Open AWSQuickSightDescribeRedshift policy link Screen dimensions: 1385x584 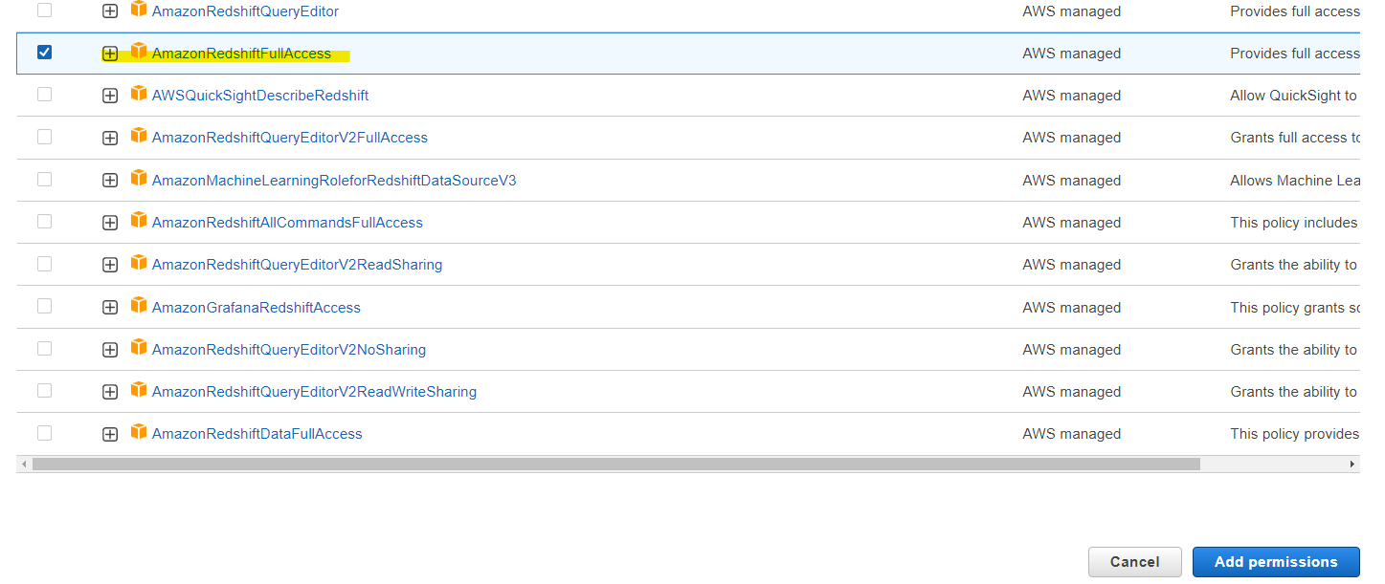(260, 96)
